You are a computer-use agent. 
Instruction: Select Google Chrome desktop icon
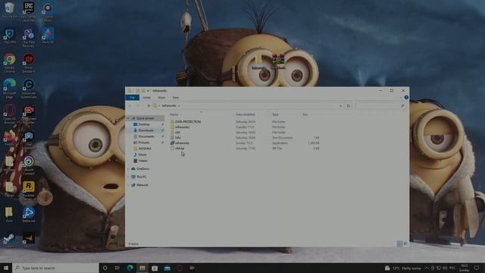click(9, 63)
